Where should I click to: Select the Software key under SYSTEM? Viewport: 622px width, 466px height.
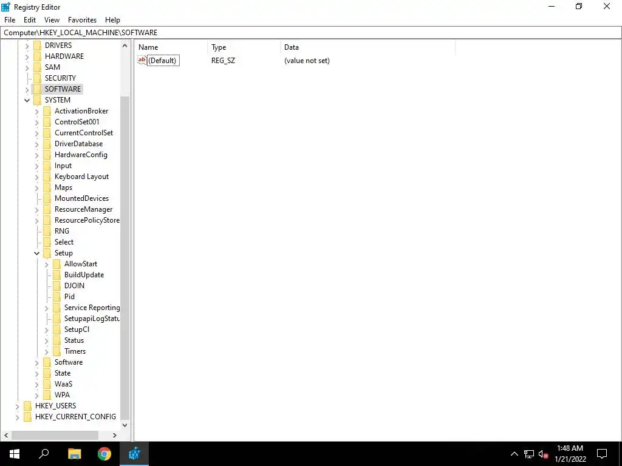tap(69, 362)
